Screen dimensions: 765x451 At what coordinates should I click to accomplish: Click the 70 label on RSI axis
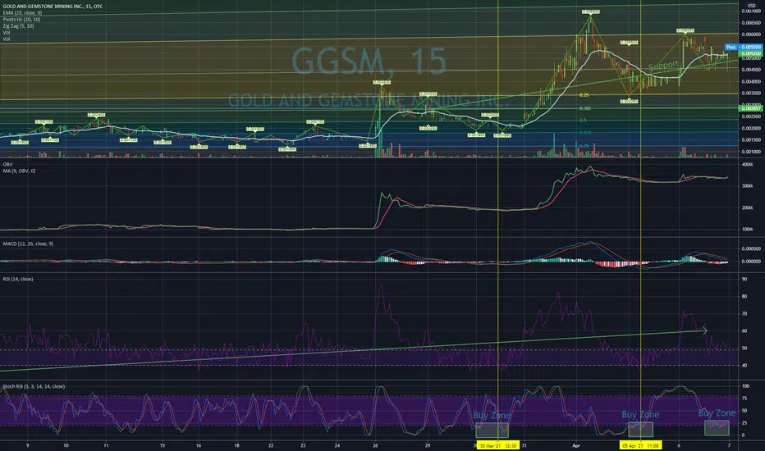tap(744, 314)
